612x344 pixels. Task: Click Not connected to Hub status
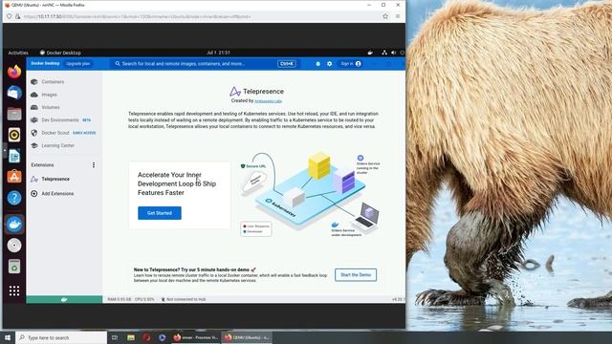[184, 299]
